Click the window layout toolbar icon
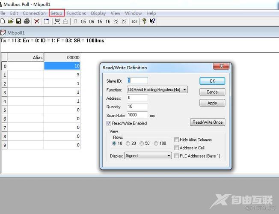The height and width of the screenshot is (214, 279). (x=47, y=21)
